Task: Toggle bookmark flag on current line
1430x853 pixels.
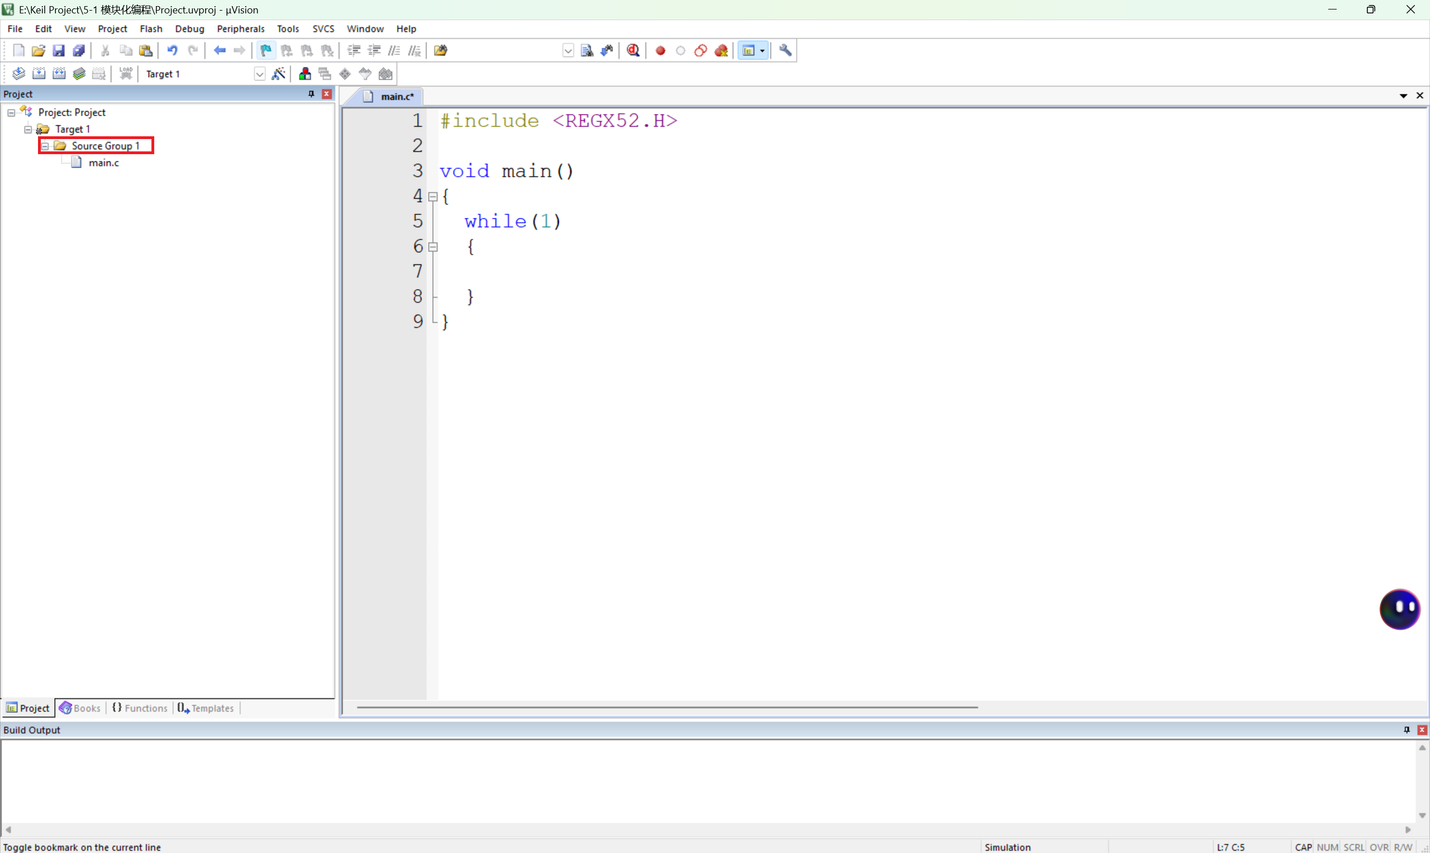Action: 265,51
